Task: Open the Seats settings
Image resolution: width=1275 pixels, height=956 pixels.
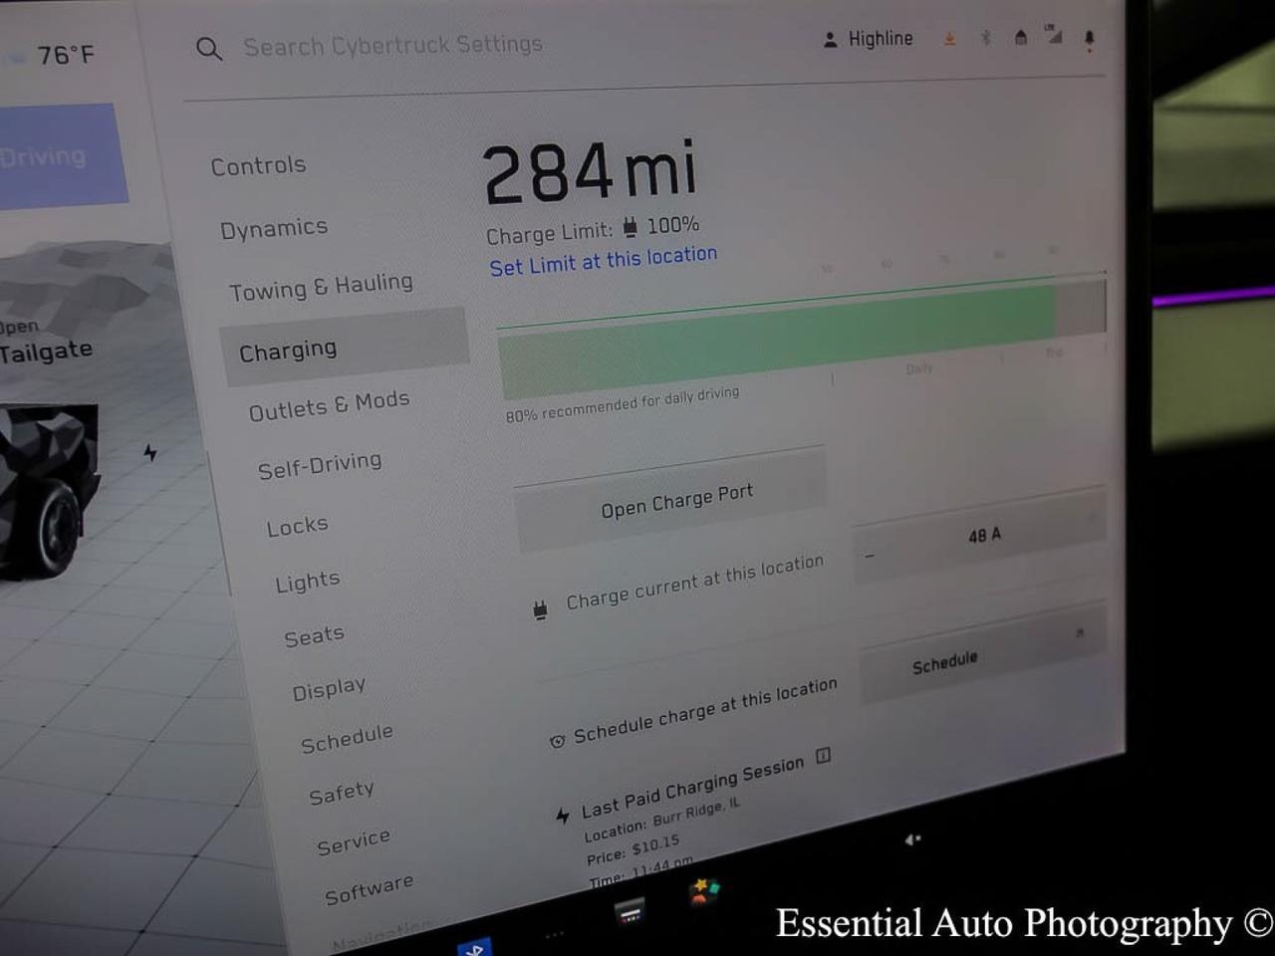Action: point(315,636)
